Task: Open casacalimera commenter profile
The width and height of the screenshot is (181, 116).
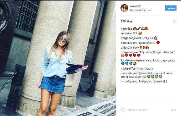Action: tap(129, 73)
